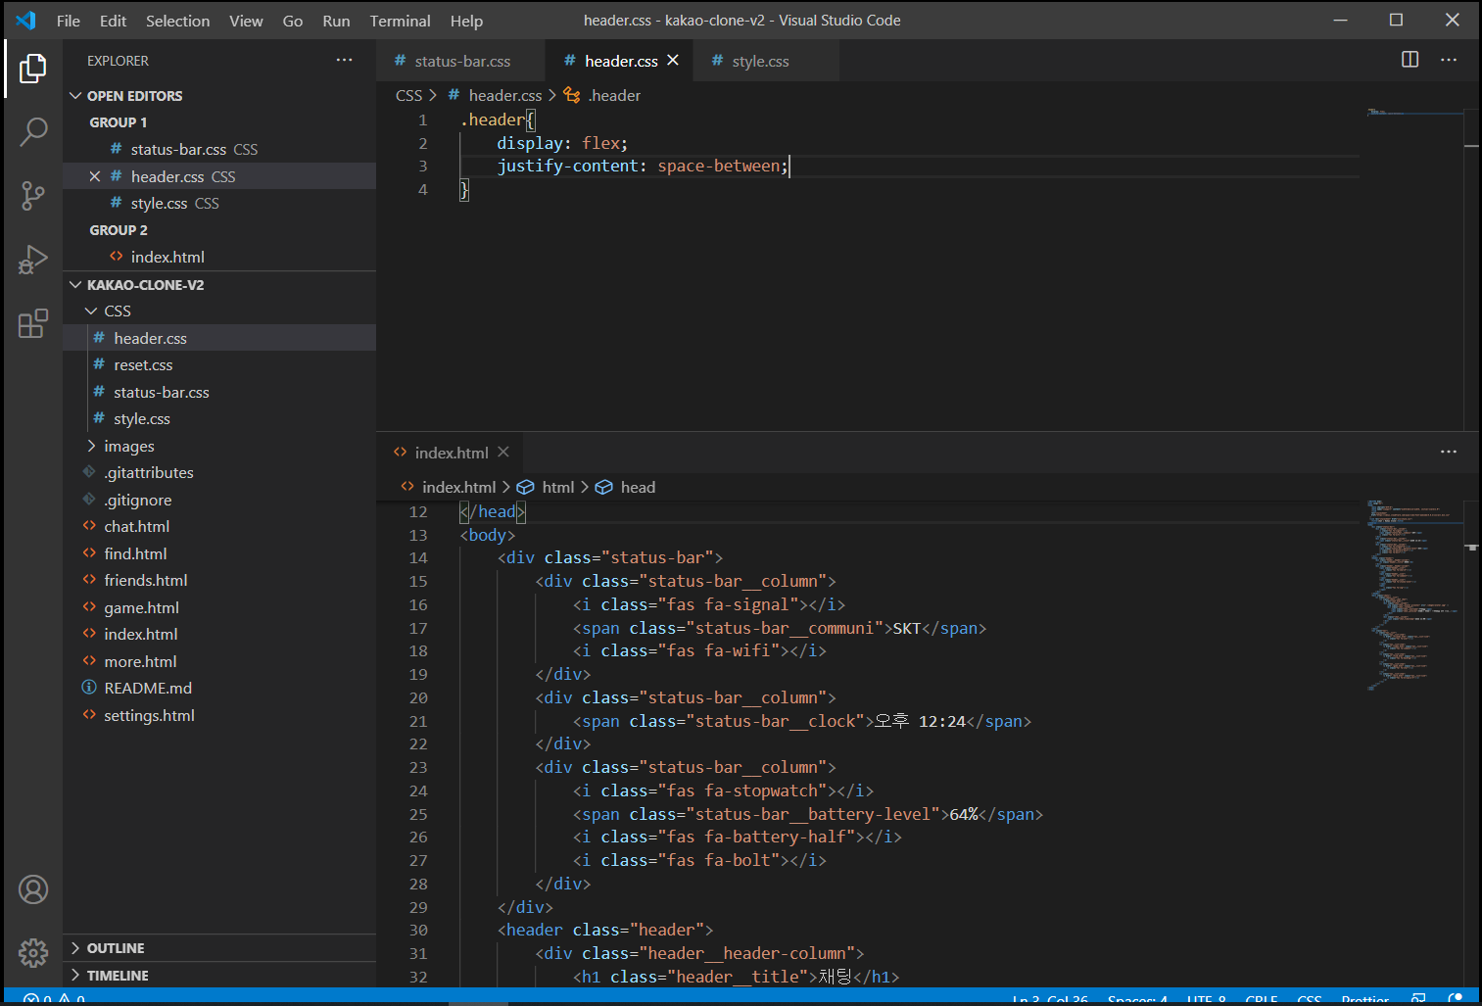The height and width of the screenshot is (1006, 1482).
Task: Open find.html from the Explorer
Action: click(x=219, y=553)
